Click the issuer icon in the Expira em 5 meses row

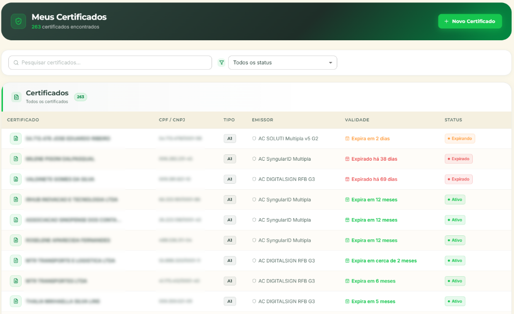click(254, 301)
